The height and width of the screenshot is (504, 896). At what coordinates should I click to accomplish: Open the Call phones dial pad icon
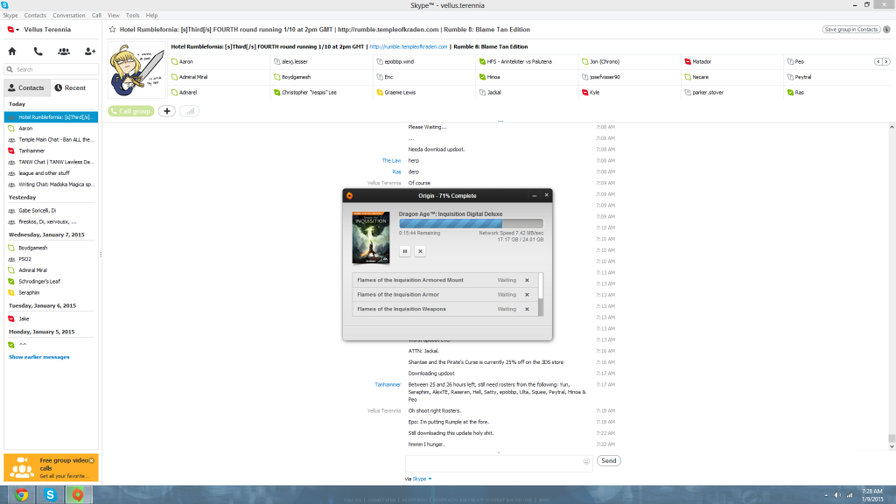coord(38,52)
